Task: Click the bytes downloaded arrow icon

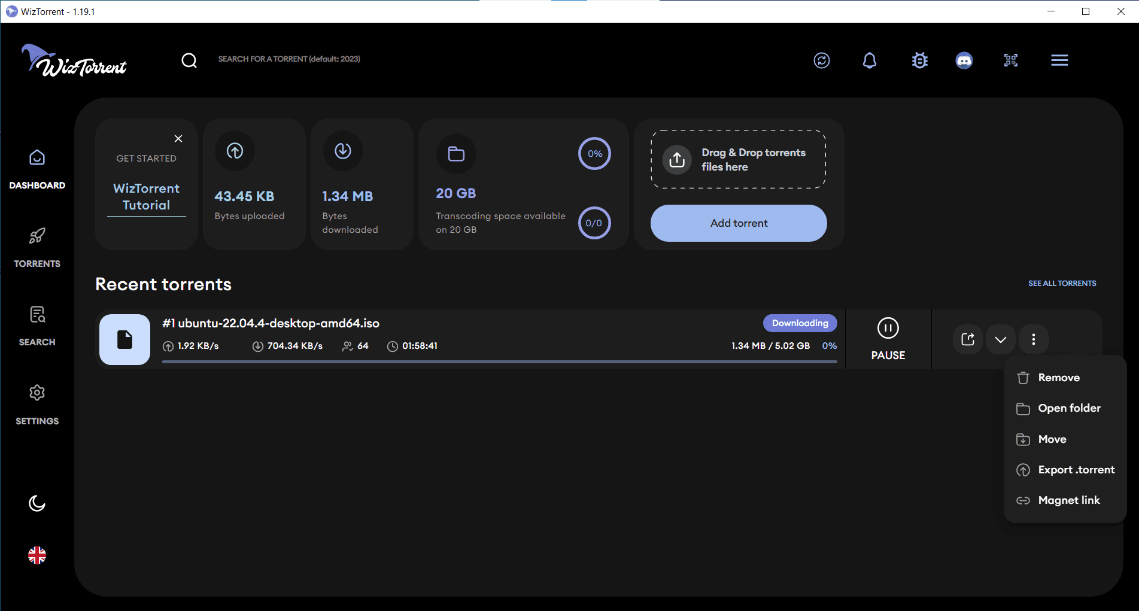Action: 343,151
